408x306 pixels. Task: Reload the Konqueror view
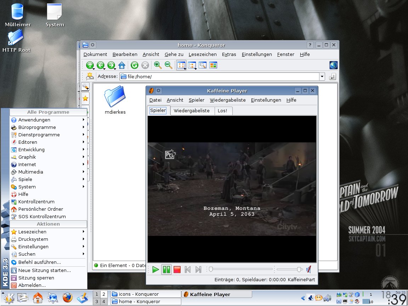coord(135,65)
